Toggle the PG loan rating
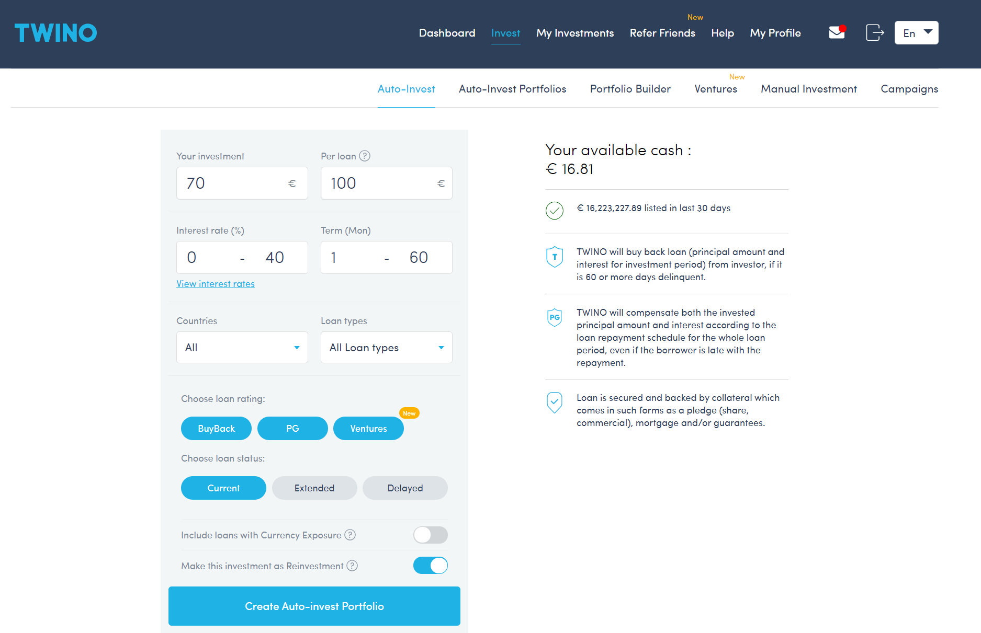Image resolution: width=981 pixels, height=633 pixels. click(292, 428)
